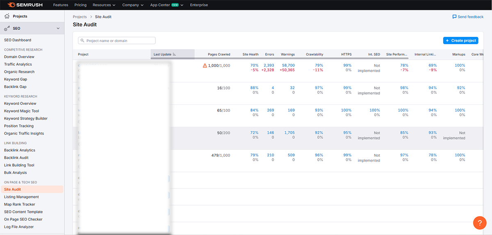Viewport: 492px width, 235px height.
Task: Open Backlink Gap
Action: 15,87
